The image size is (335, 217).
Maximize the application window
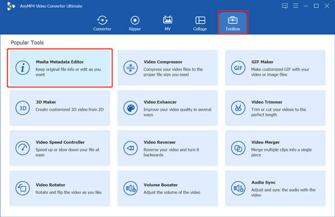tap(316, 6)
